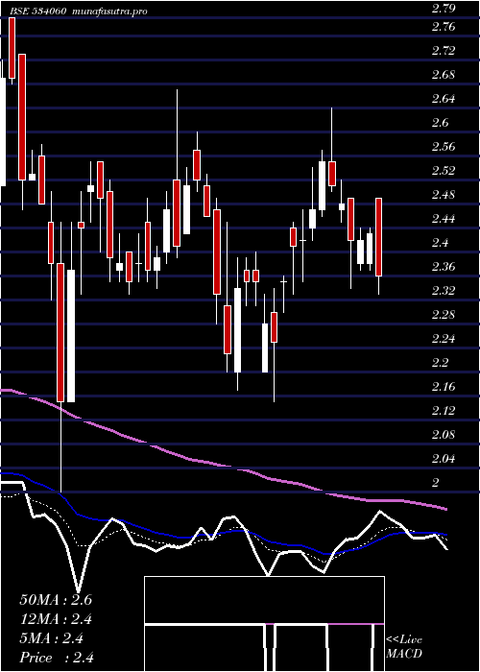Click the last red candlestick on the right

(x=378, y=237)
